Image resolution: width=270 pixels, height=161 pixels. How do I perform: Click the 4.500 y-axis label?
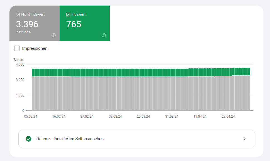click(20, 65)
